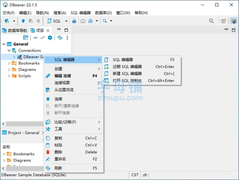Click 删除 in the context menu
Viewport: 239px width, 180px height.
pos(74,152)
